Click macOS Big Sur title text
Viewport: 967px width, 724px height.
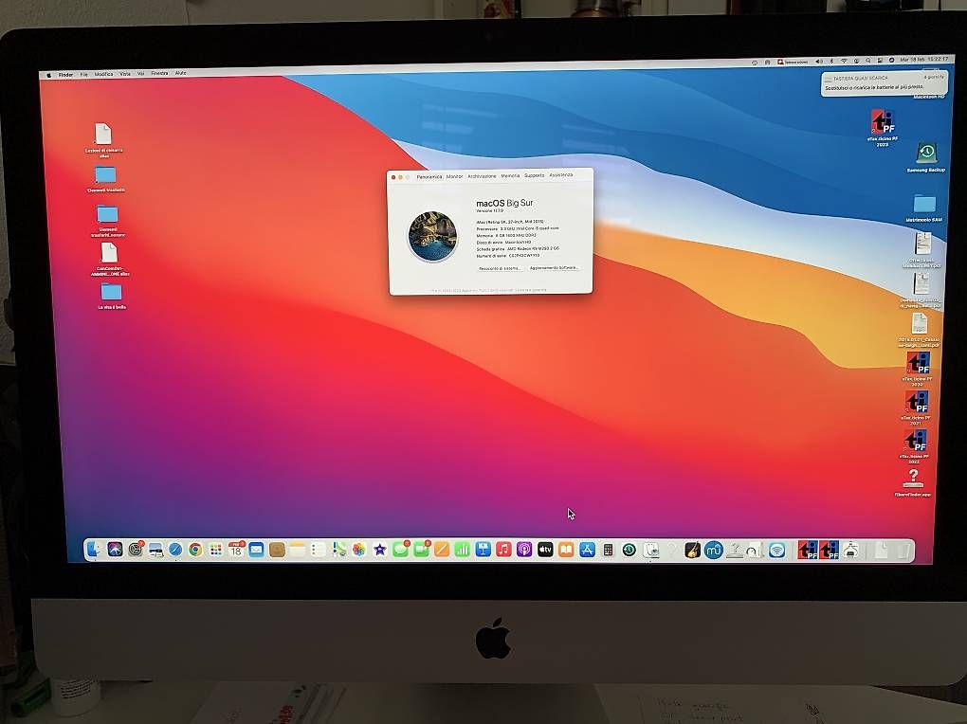[504, 203]
